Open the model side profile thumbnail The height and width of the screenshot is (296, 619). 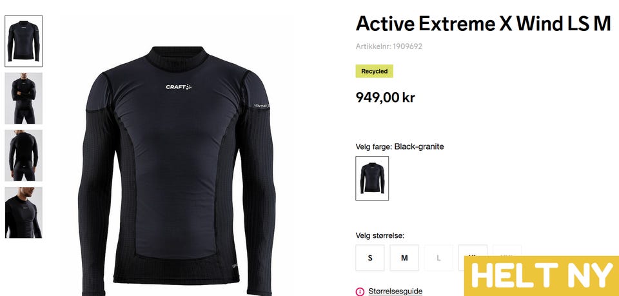pos(24,213)
